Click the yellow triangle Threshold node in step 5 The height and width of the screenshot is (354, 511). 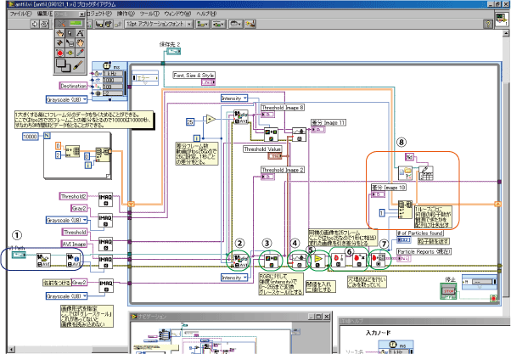click(x=318, y=261)
